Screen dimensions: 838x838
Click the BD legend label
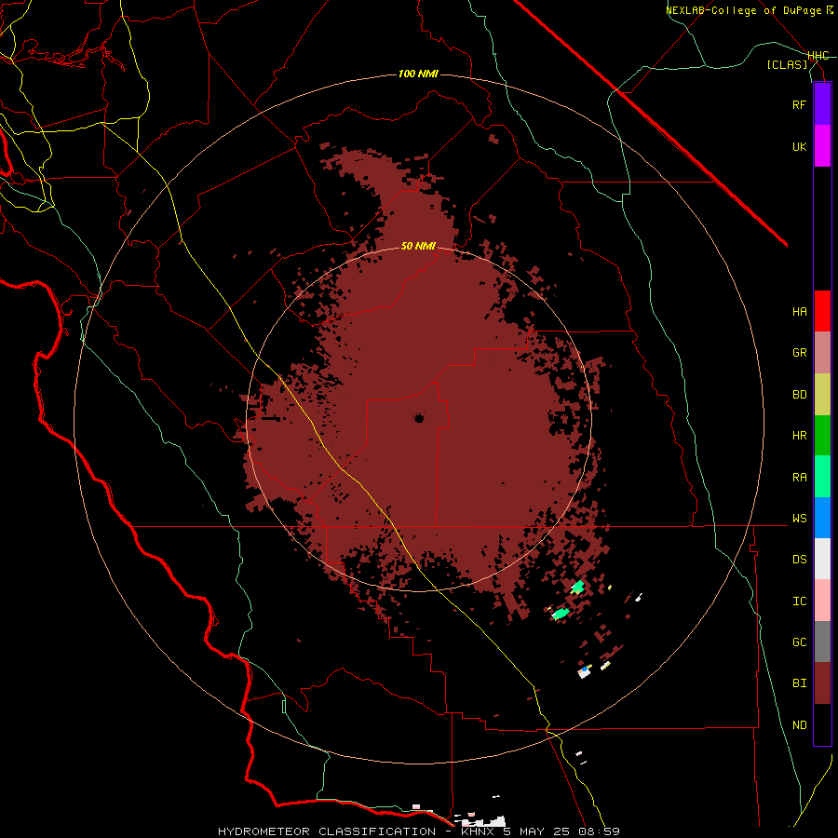799,395
